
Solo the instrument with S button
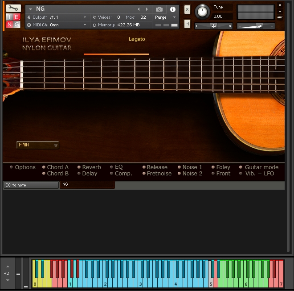[187, 9]
